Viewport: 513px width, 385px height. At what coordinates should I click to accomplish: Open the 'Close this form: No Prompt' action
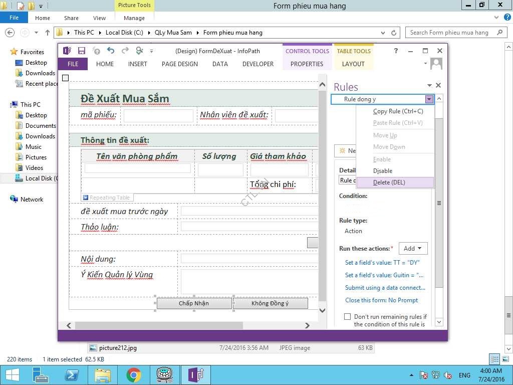[x=381, y=300]
